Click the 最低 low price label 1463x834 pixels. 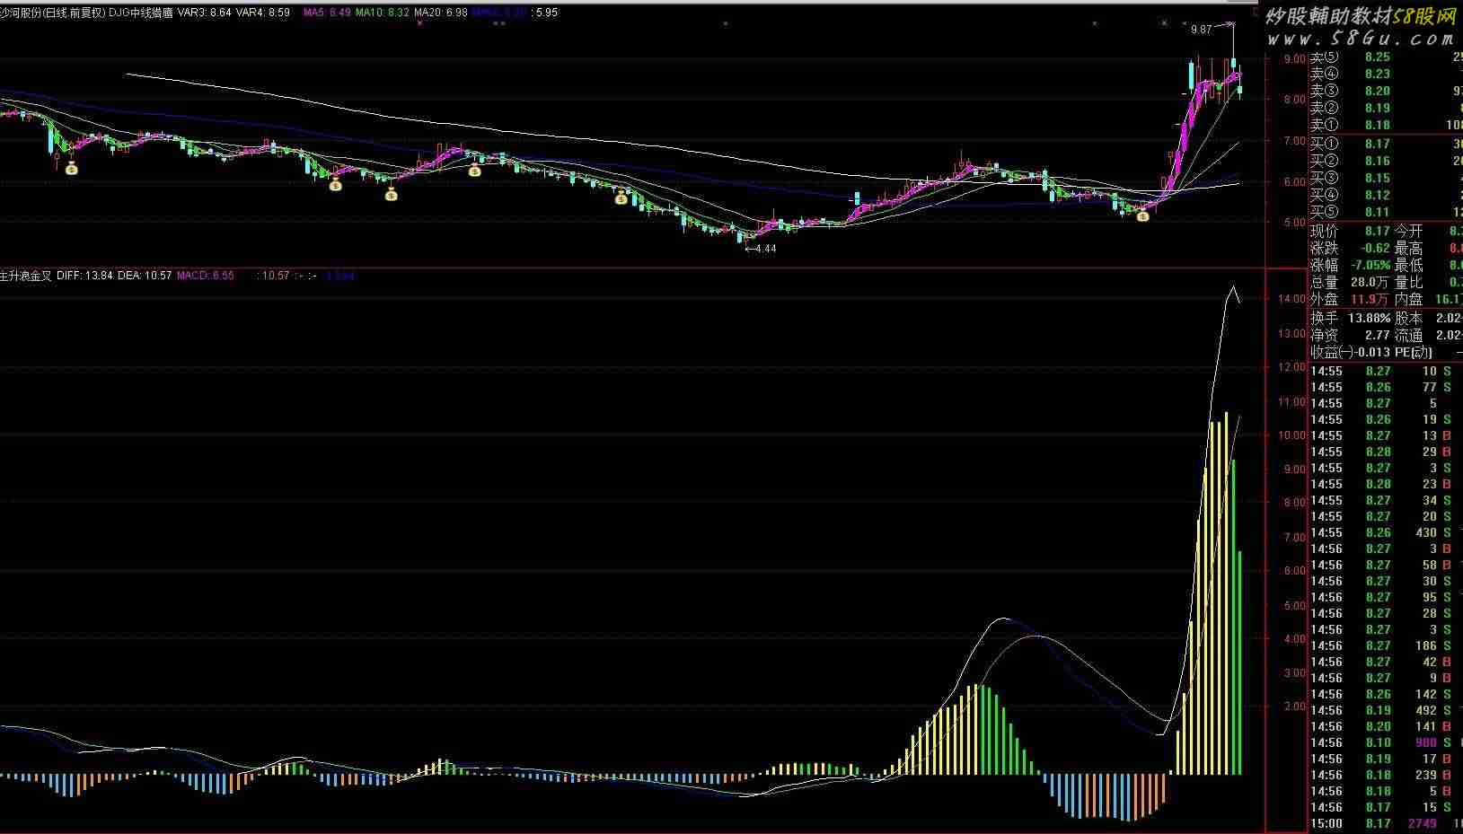click(x=1409, y=266)
